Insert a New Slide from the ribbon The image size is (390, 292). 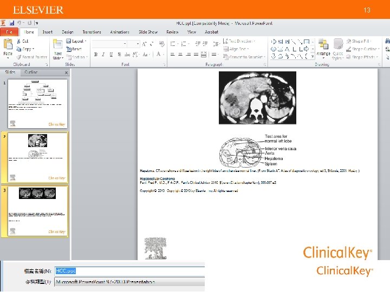tap(58, 49)
